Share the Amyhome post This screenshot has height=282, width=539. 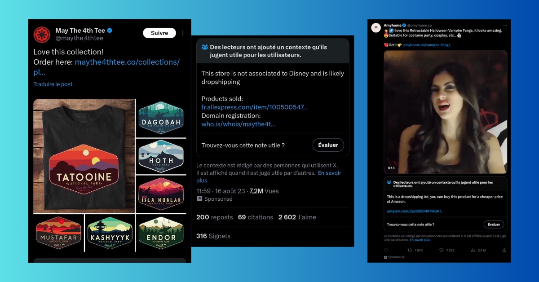[x=504, y=250]
